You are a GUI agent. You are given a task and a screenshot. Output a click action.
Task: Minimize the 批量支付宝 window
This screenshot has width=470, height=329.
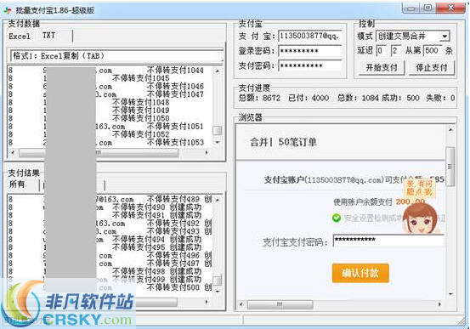411,9
